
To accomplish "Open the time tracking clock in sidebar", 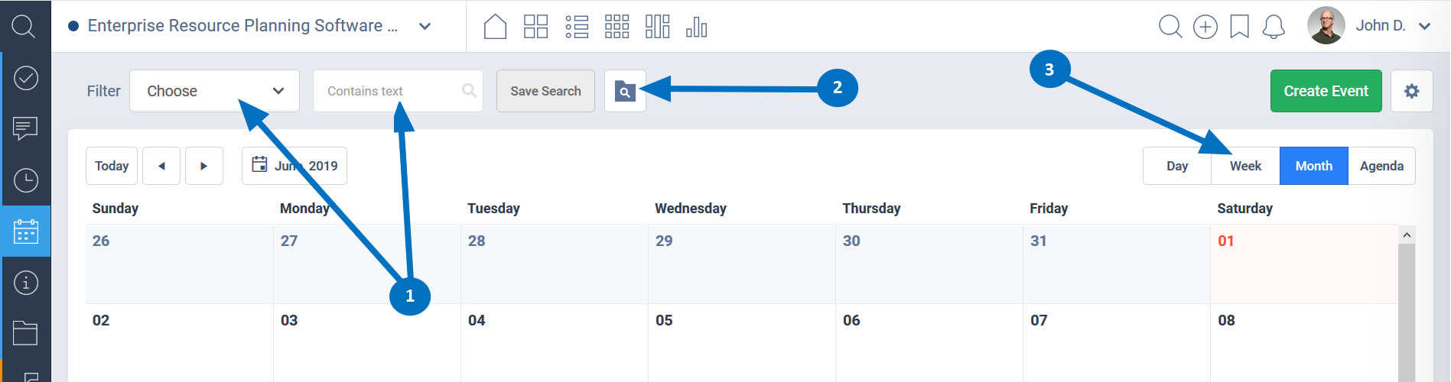I will (x=26, y=180).
